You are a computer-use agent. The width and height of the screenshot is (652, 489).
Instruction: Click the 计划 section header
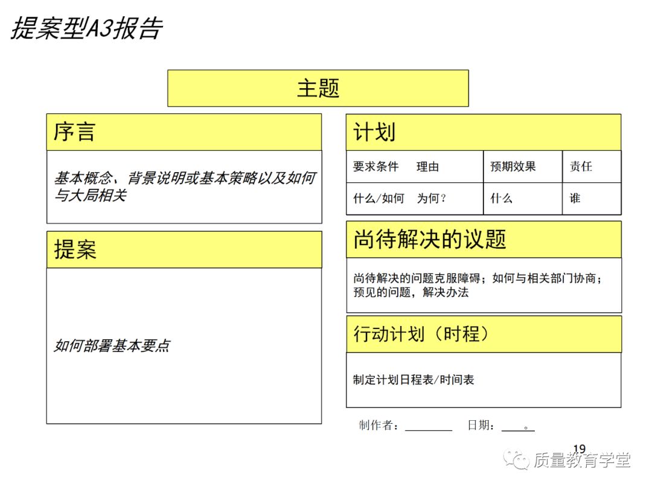pyautogui.click(x=484, y=132)
